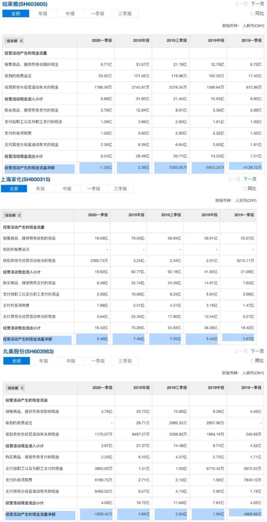Click 丸美股份 taxes paid value 7849.10万
Image resolution: width=267 pixels, height=522 pixels.
tap(252, 480)
